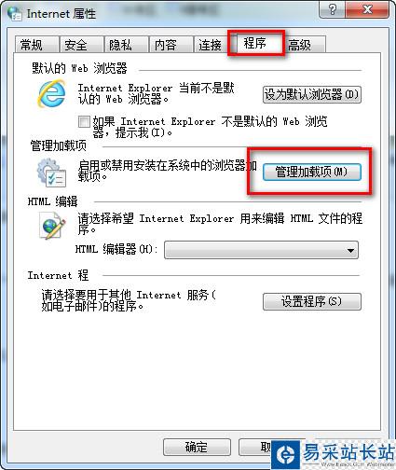Select the 程序 tab

(x=256, y=44)
